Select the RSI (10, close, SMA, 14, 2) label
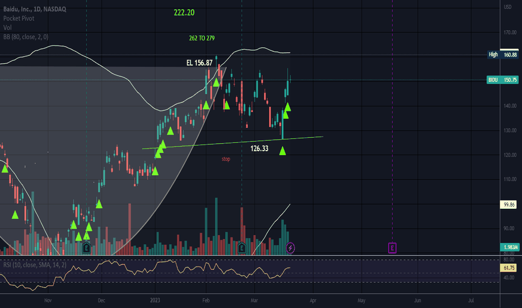 pos(35,265)
